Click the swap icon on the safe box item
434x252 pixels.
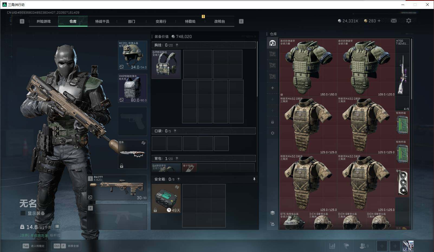177,187
